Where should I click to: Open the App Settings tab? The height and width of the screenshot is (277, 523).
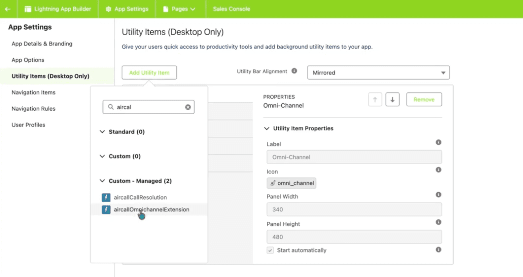pyautogui.click(x=127, y=9)
